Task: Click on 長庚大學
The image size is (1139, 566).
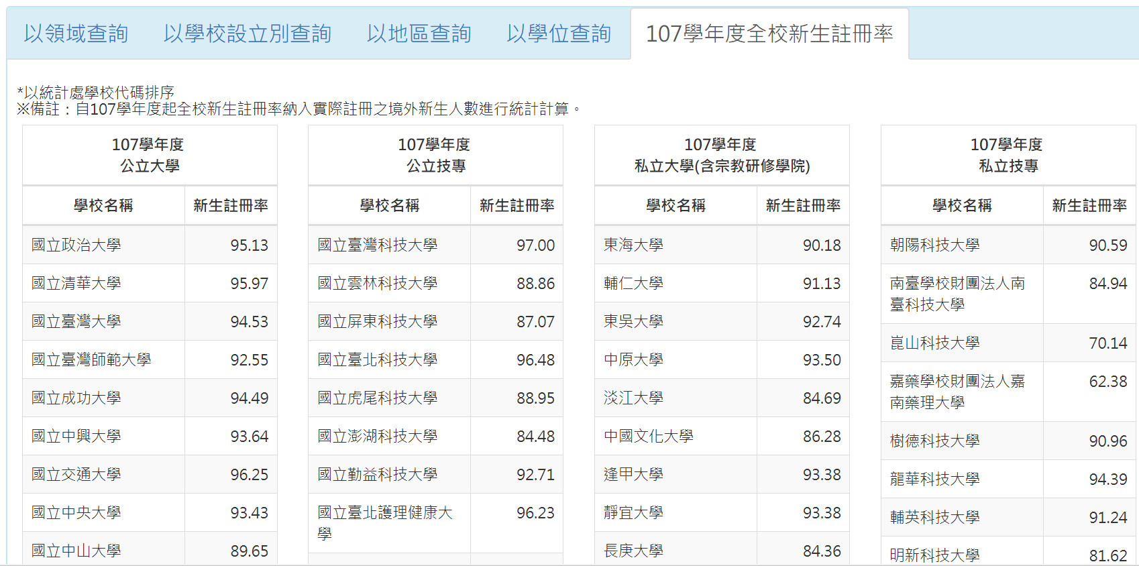Action: tap(633, 551)
